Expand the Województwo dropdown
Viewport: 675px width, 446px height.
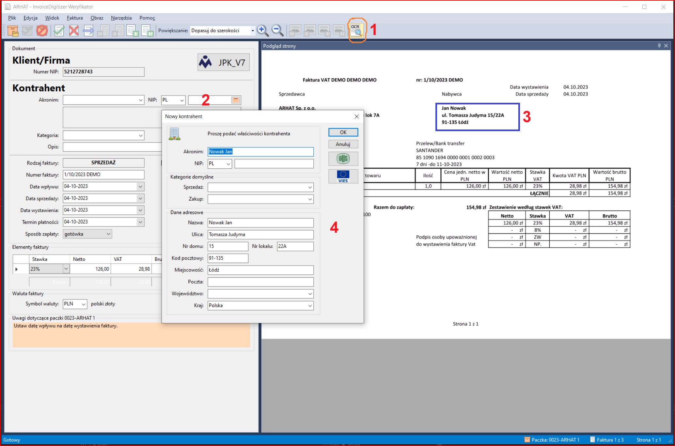coord(310,294)
